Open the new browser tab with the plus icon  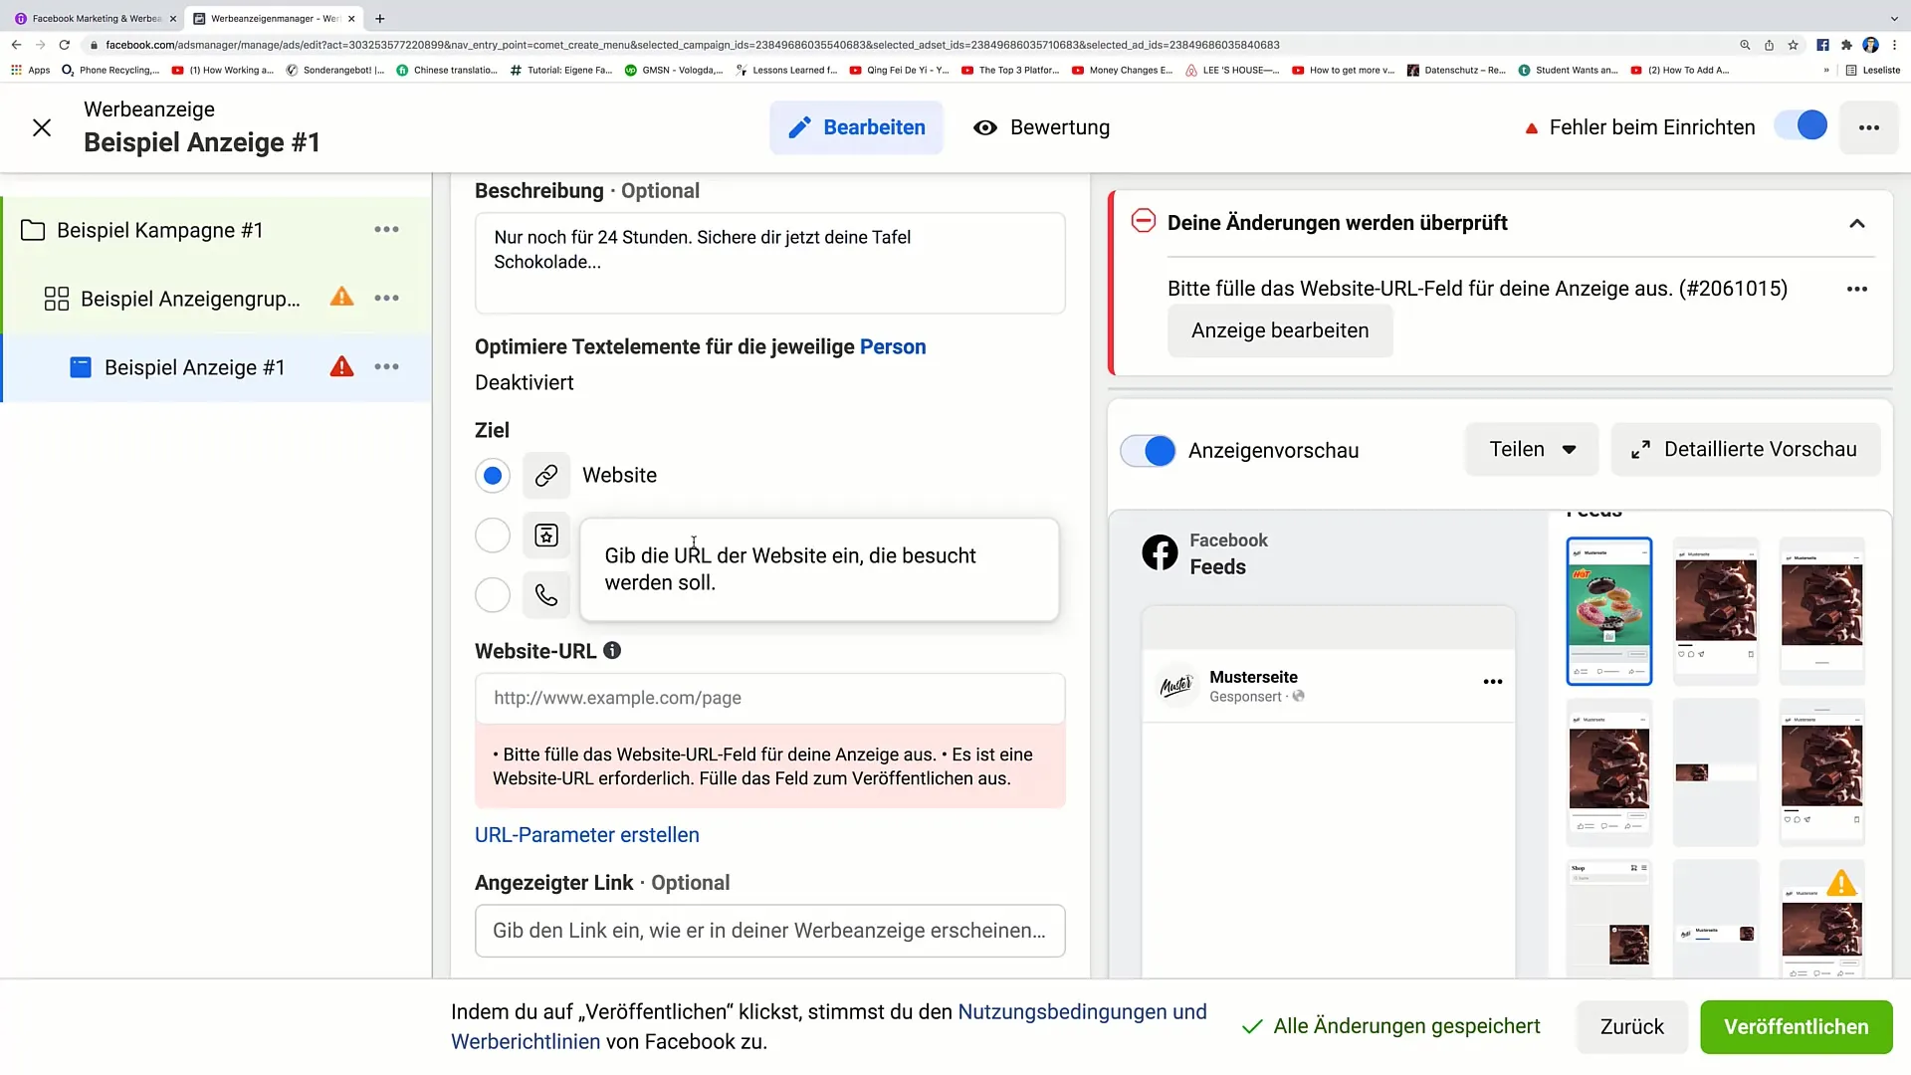pos(379,19)
